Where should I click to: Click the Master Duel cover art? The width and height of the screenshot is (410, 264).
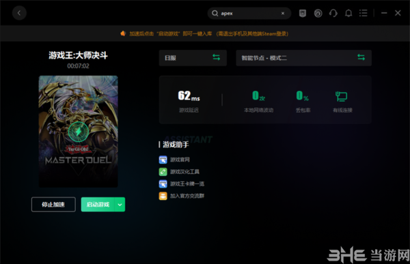point(78,132)
